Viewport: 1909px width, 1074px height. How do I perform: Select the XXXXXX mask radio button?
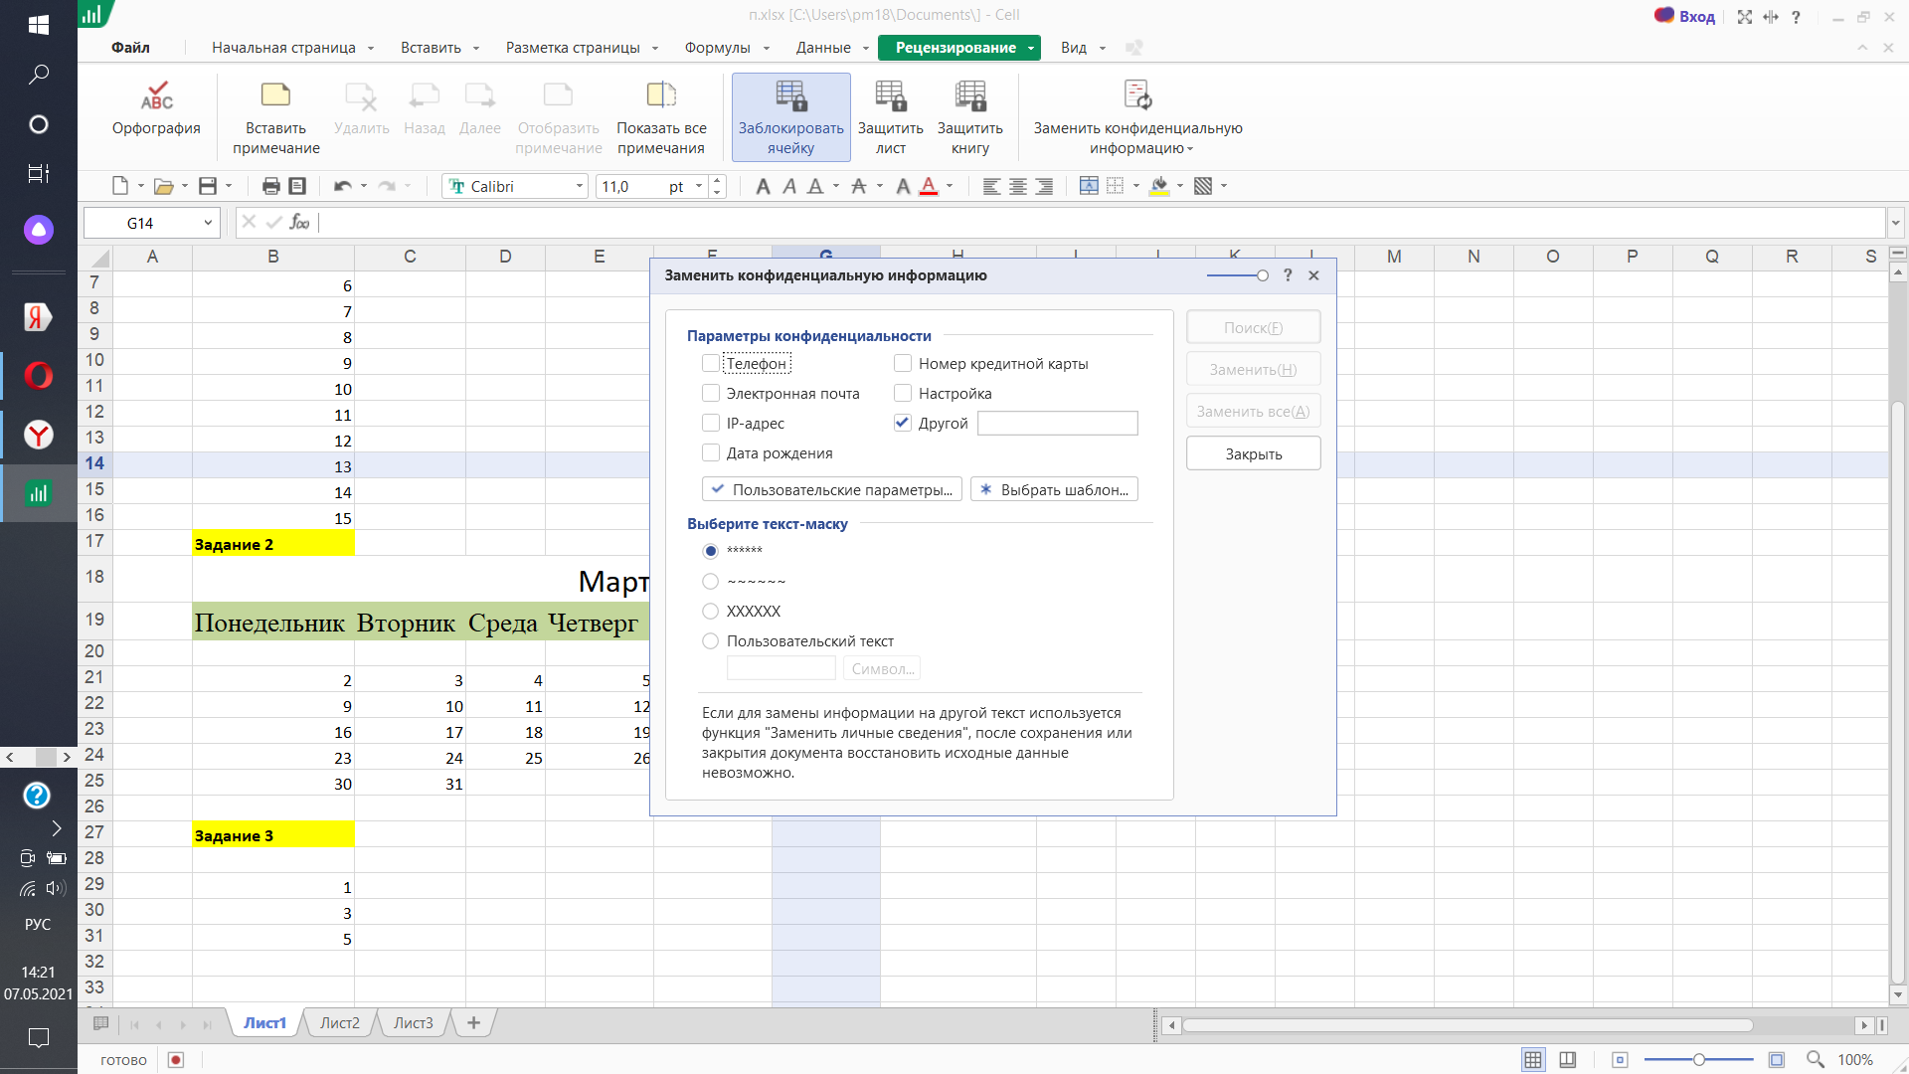pos(711,612)
